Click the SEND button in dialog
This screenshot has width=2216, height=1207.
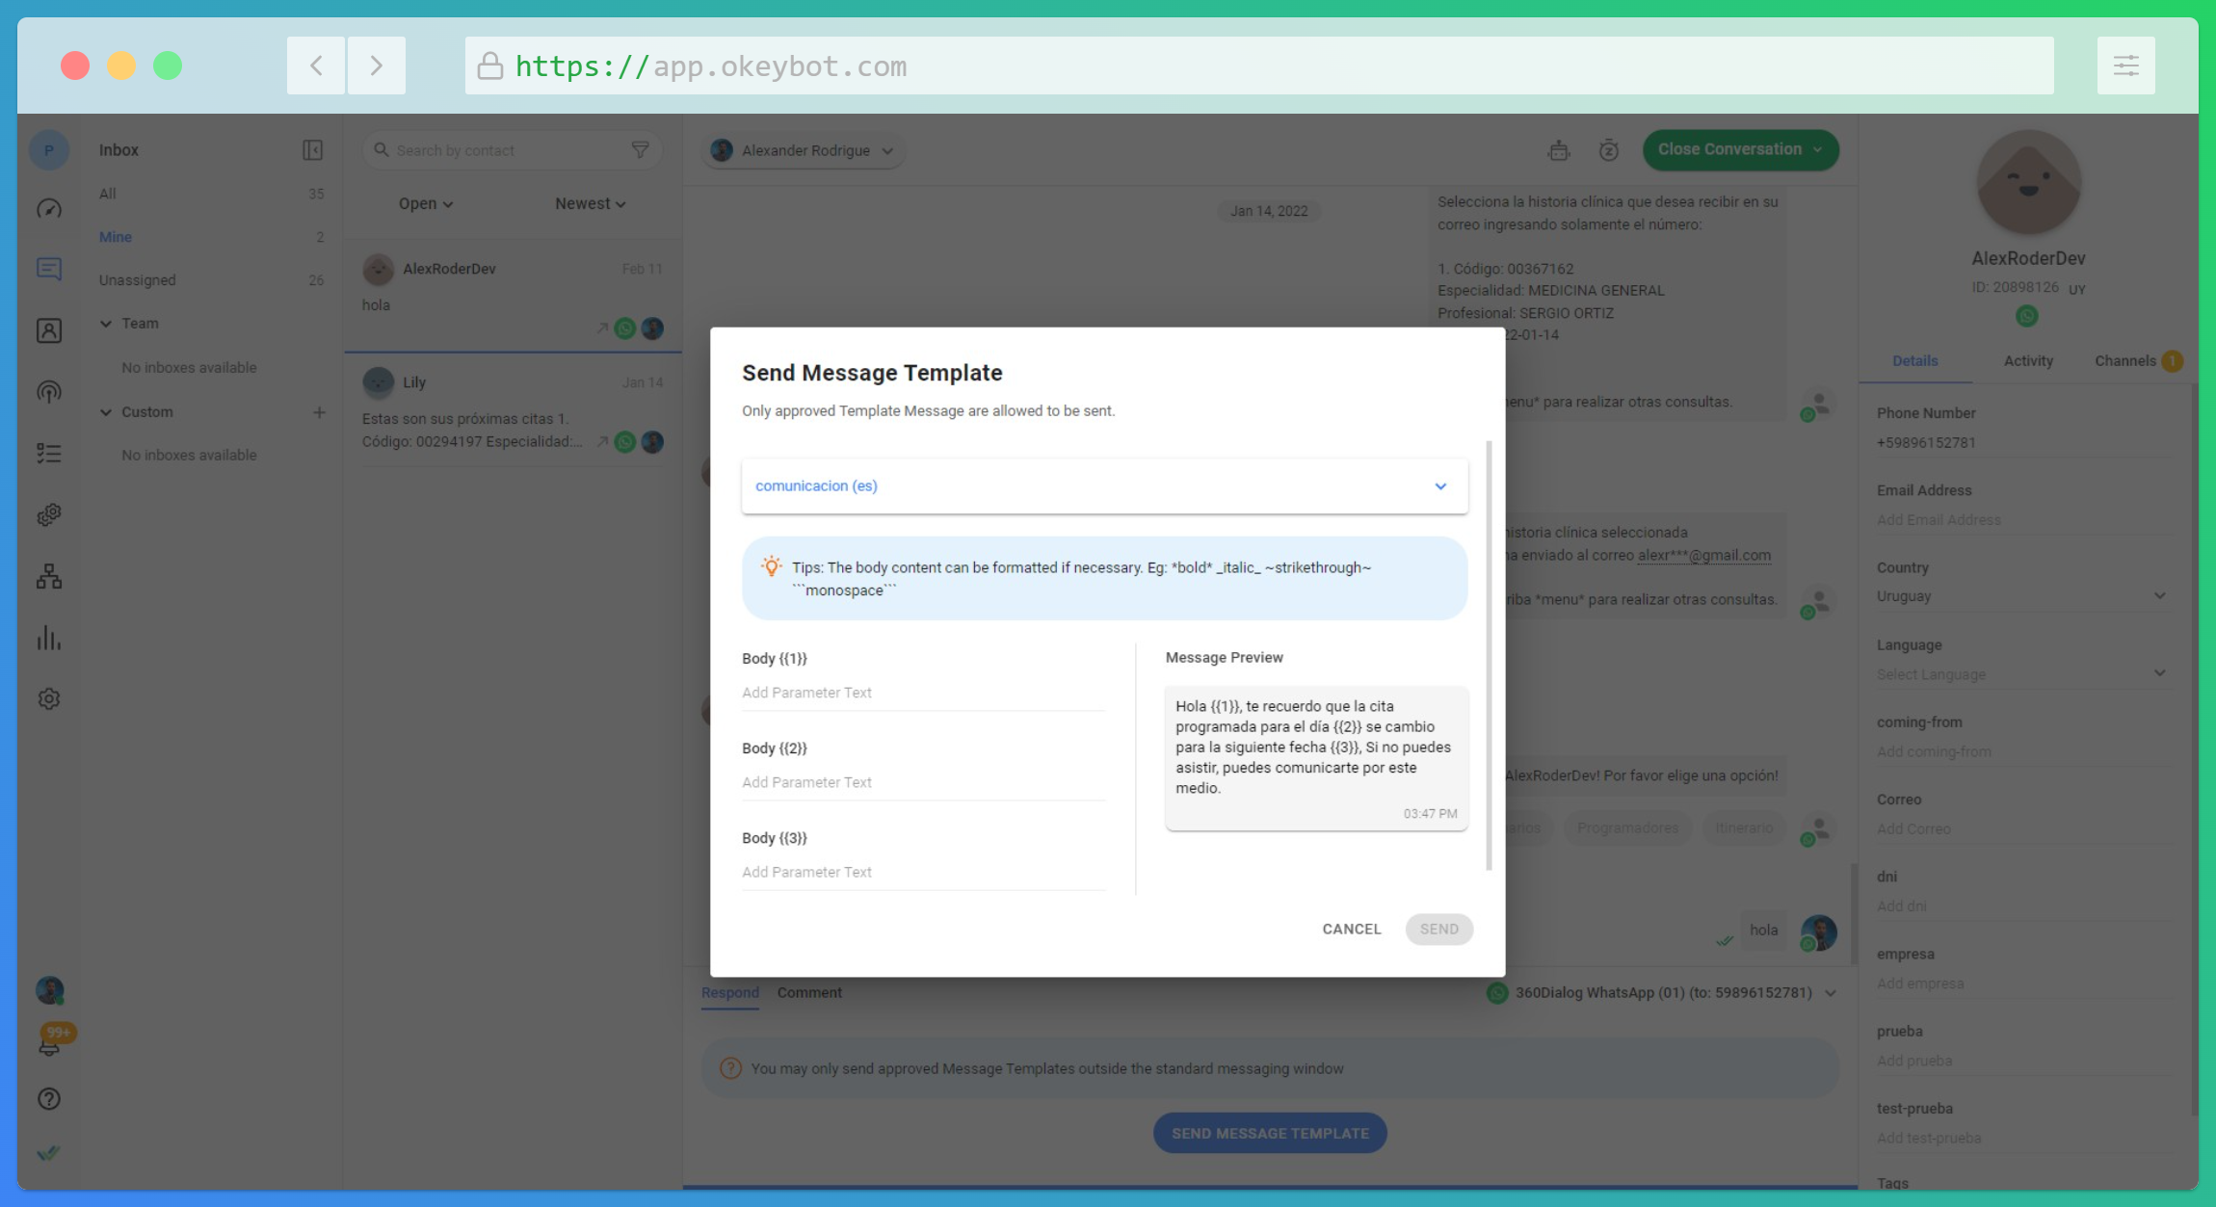[1438, 930]
